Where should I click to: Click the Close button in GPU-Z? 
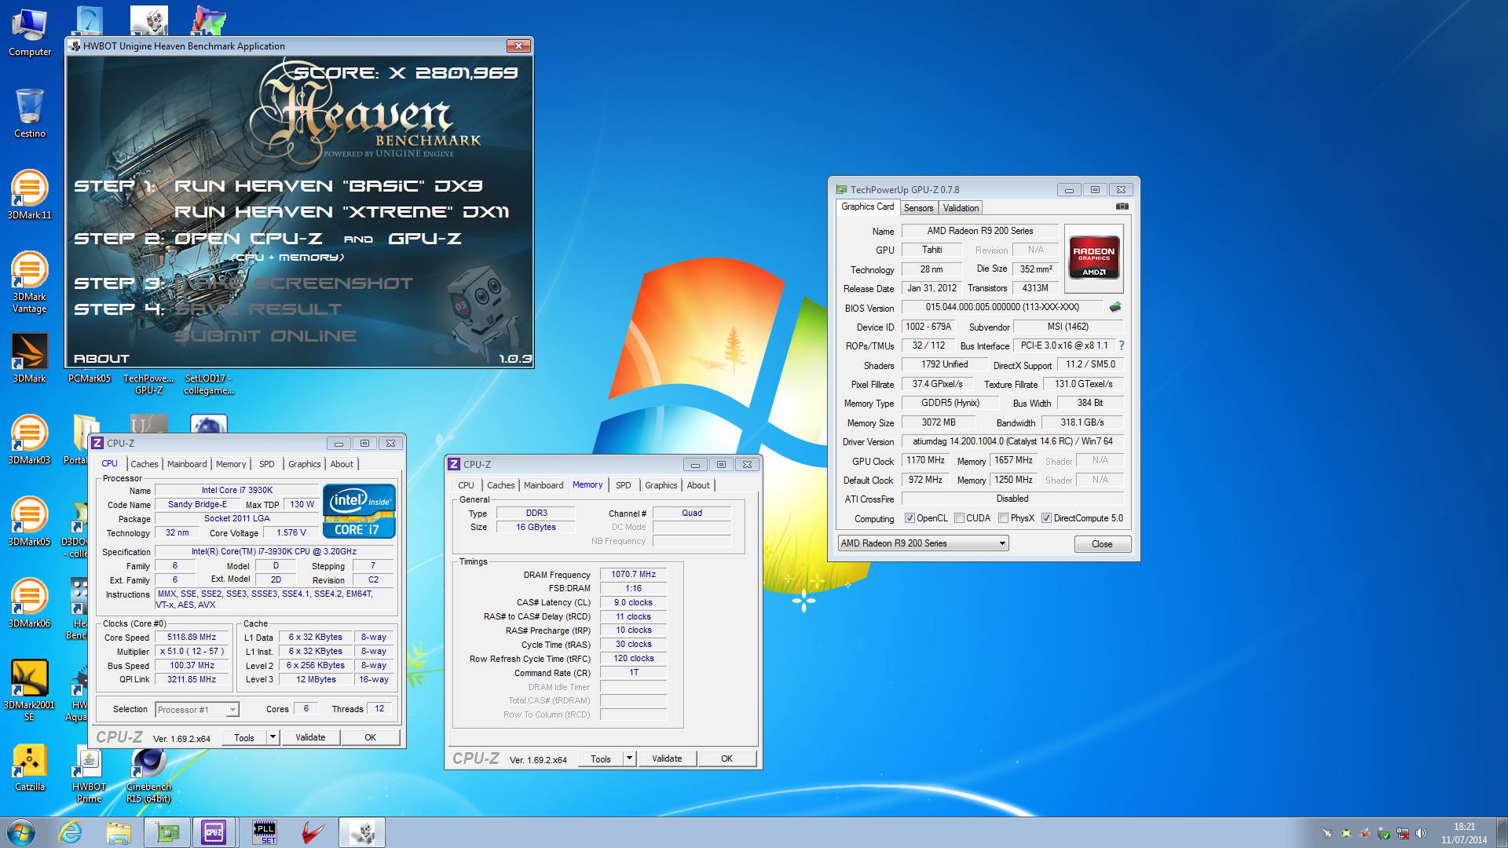(x=1102, y=544)
